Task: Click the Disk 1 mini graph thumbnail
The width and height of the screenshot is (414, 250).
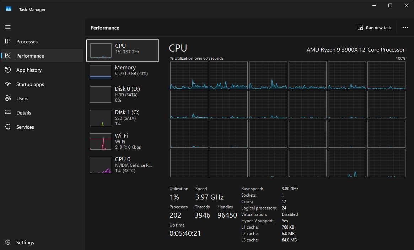Action: click(101, 118)
